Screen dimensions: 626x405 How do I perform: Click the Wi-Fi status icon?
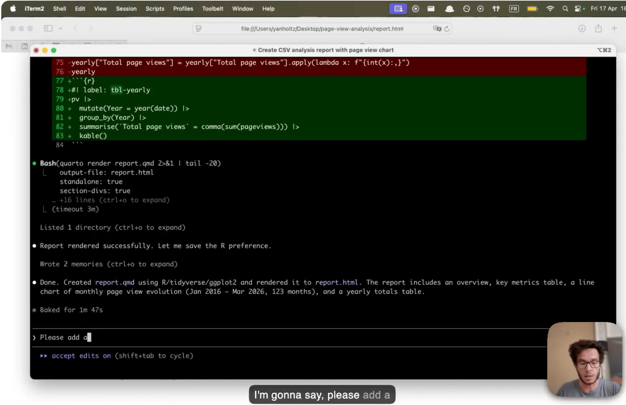point(550,9)
